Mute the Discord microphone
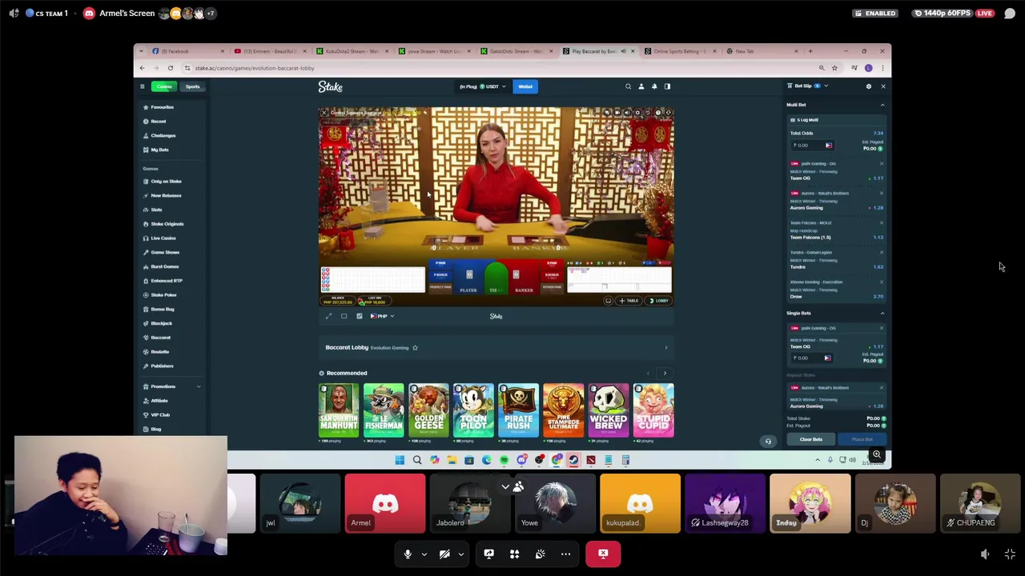 [x=408, y=554]
